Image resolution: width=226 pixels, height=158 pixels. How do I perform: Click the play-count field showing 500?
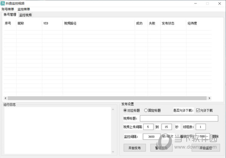coord(203,136)
